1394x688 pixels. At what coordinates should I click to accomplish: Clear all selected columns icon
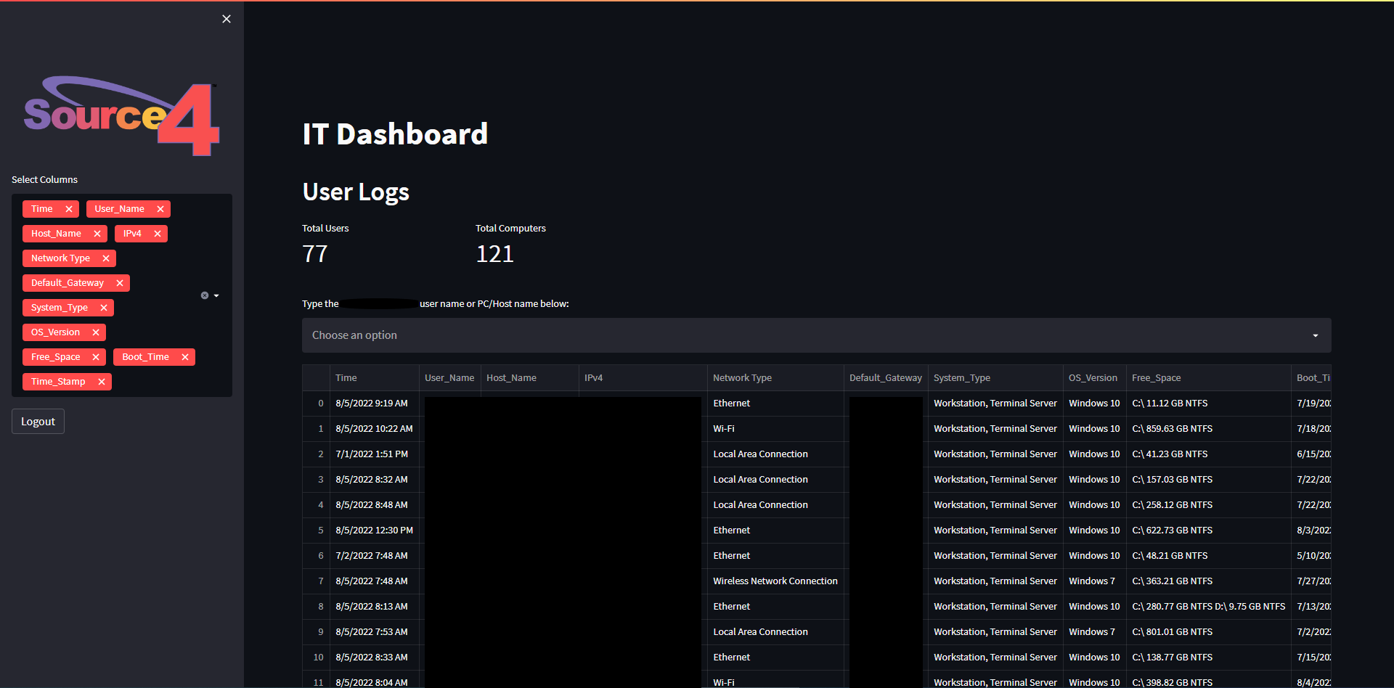[205, 295]
